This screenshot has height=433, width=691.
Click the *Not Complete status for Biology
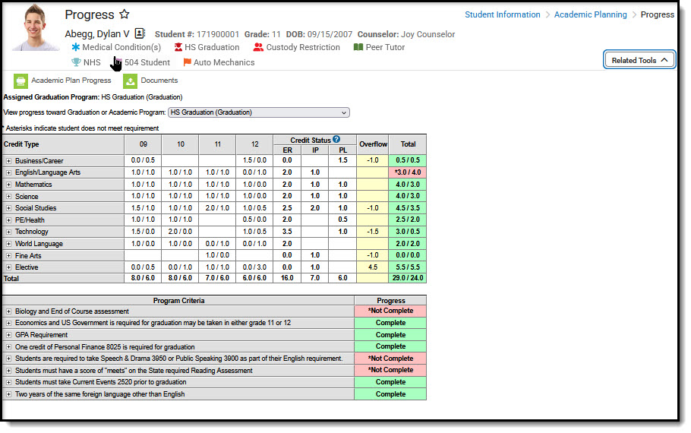(x=390, y=311)
